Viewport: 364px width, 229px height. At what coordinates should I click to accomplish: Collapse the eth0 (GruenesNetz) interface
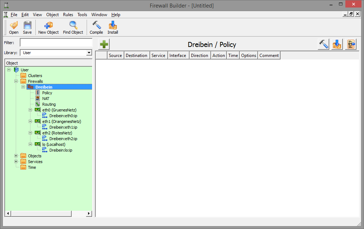click(30, 110)
